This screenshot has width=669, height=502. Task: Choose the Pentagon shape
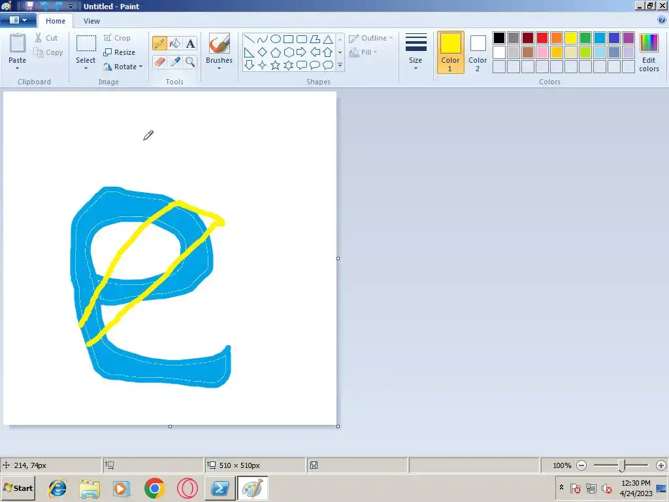(x=276, y=52)
